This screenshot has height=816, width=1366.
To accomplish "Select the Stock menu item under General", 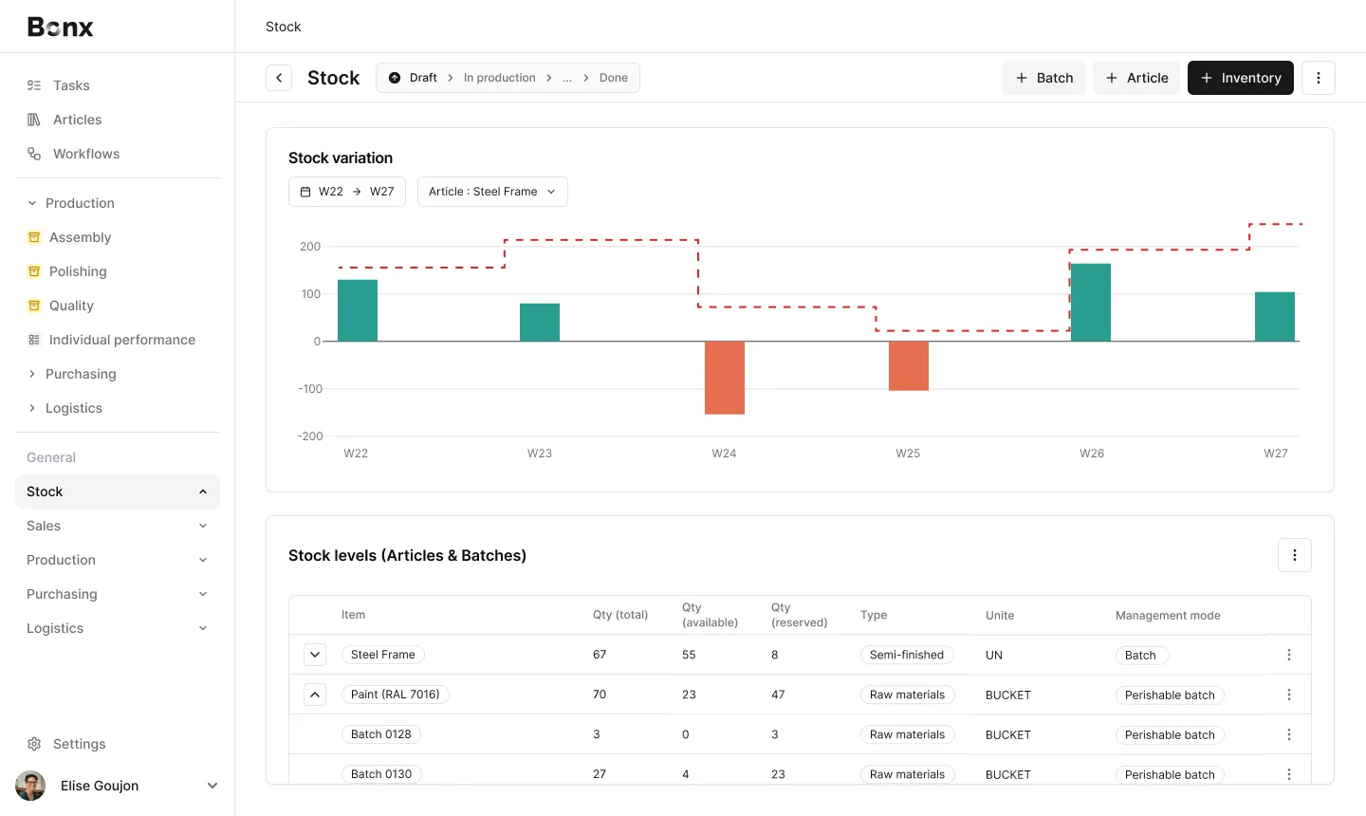I will click(118, 491).
